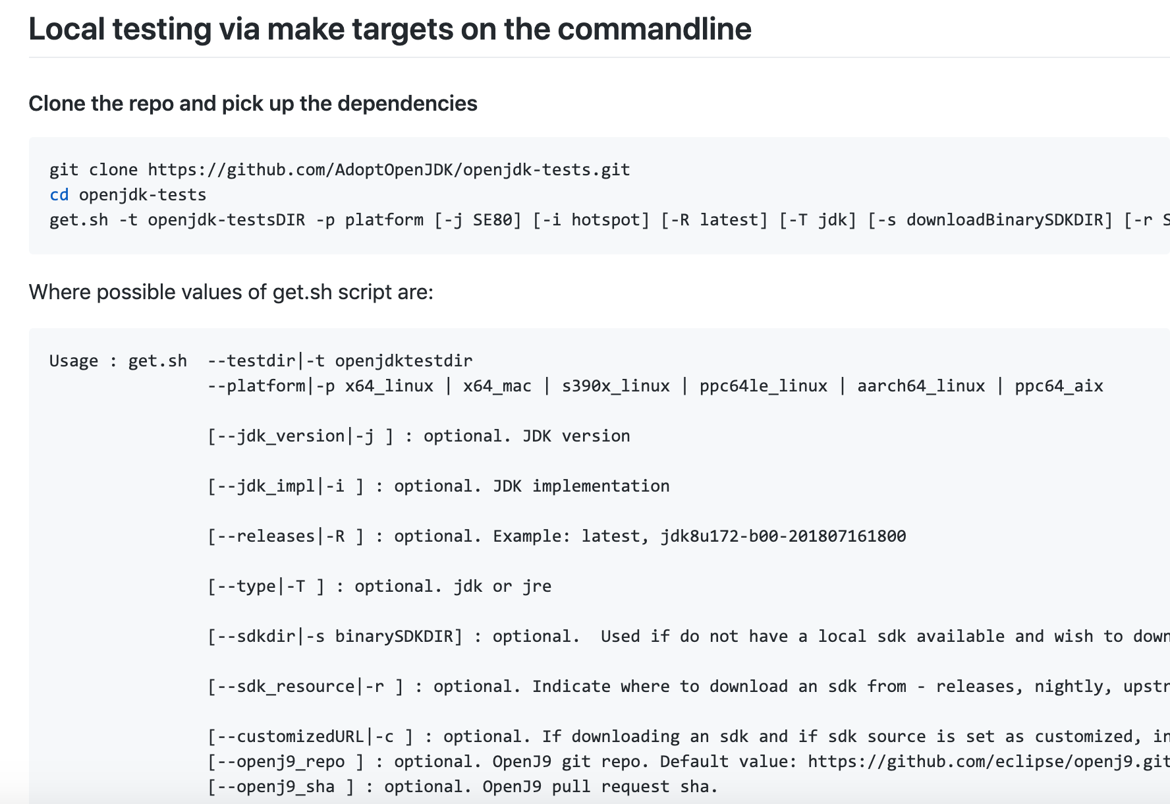This screenshot has width=1170, height=804.
Task: Click the 'Clone the repo and pick up the dependencies' subheading
Action: coord(253,103)
